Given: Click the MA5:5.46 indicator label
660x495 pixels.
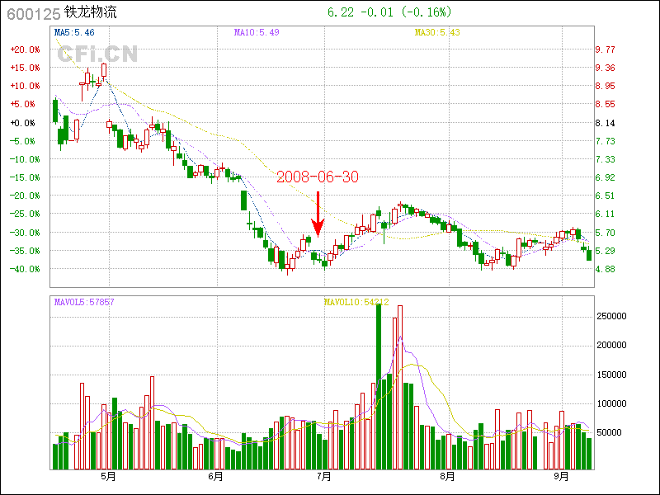Looking at the screenshot, I should tap(74, 32).
